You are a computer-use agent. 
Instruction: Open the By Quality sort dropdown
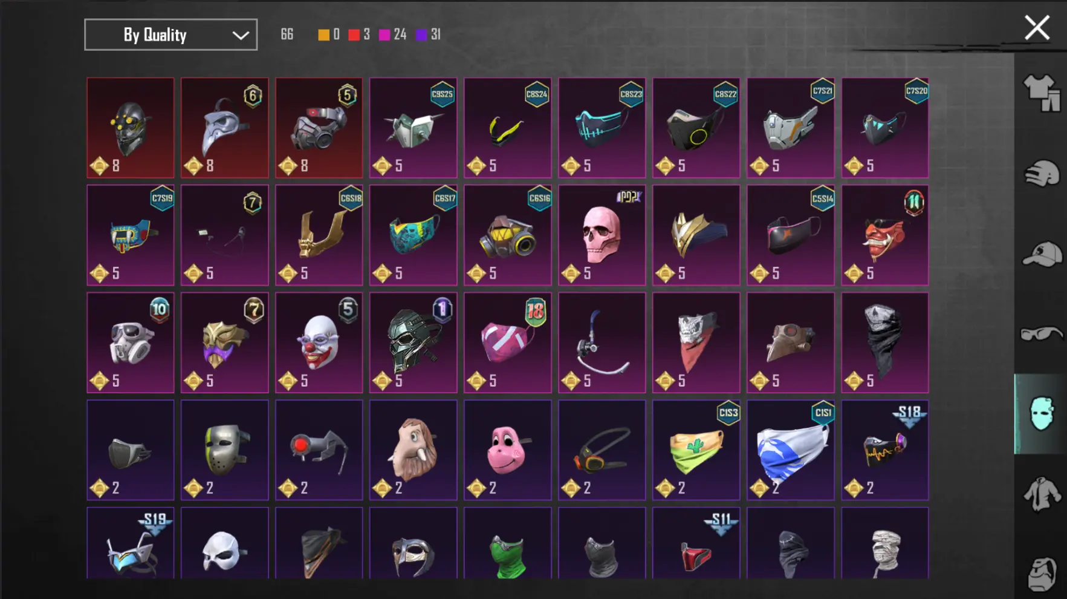pos(170,34)
